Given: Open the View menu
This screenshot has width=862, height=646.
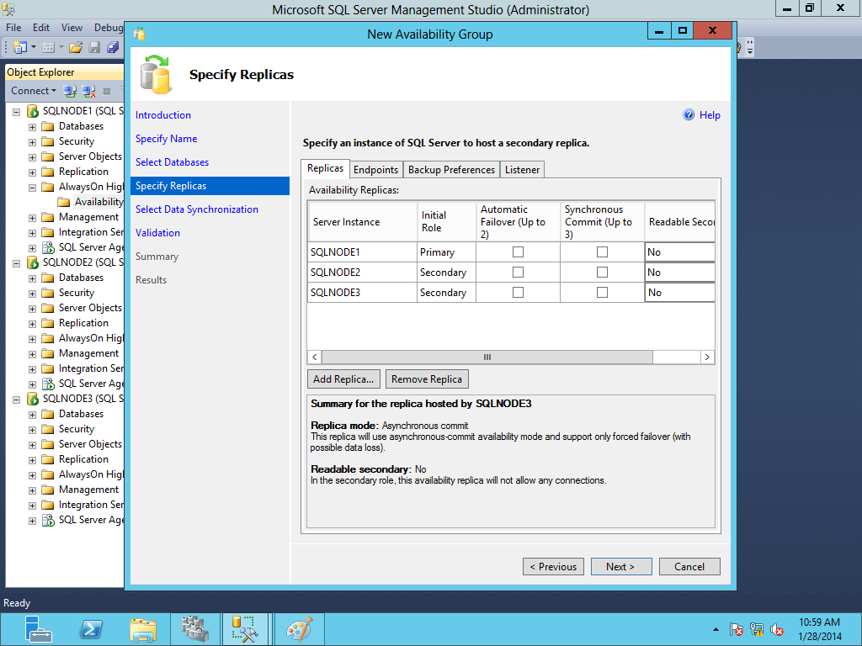Looking at the screenshot, I should tap(72, 28).
